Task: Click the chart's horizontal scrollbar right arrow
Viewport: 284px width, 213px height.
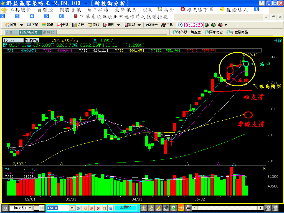Action: click(x=261, y=208)
